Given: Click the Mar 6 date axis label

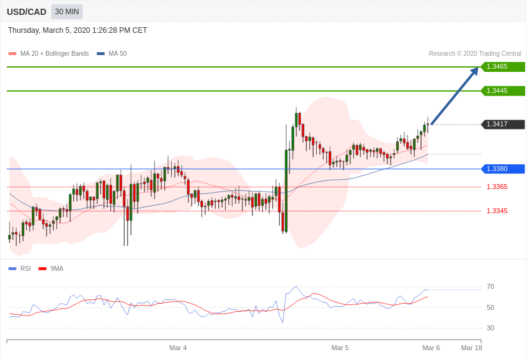Looking at the screenshot, I should 431,348.
